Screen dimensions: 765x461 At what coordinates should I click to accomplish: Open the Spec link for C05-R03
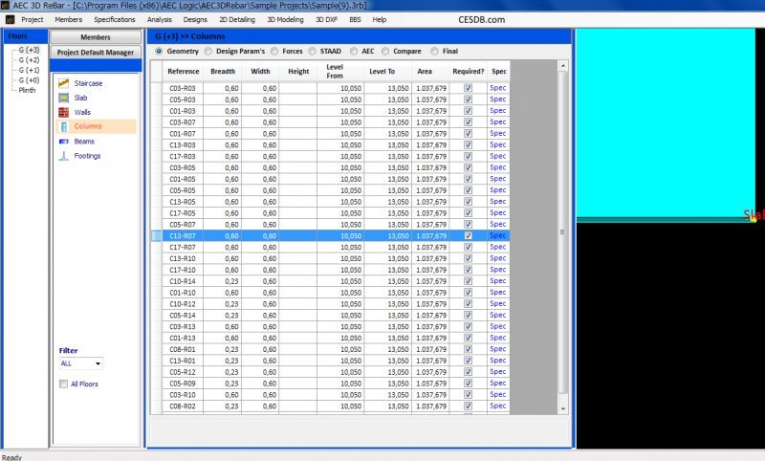pyautogui.click(x=497, y=99)
